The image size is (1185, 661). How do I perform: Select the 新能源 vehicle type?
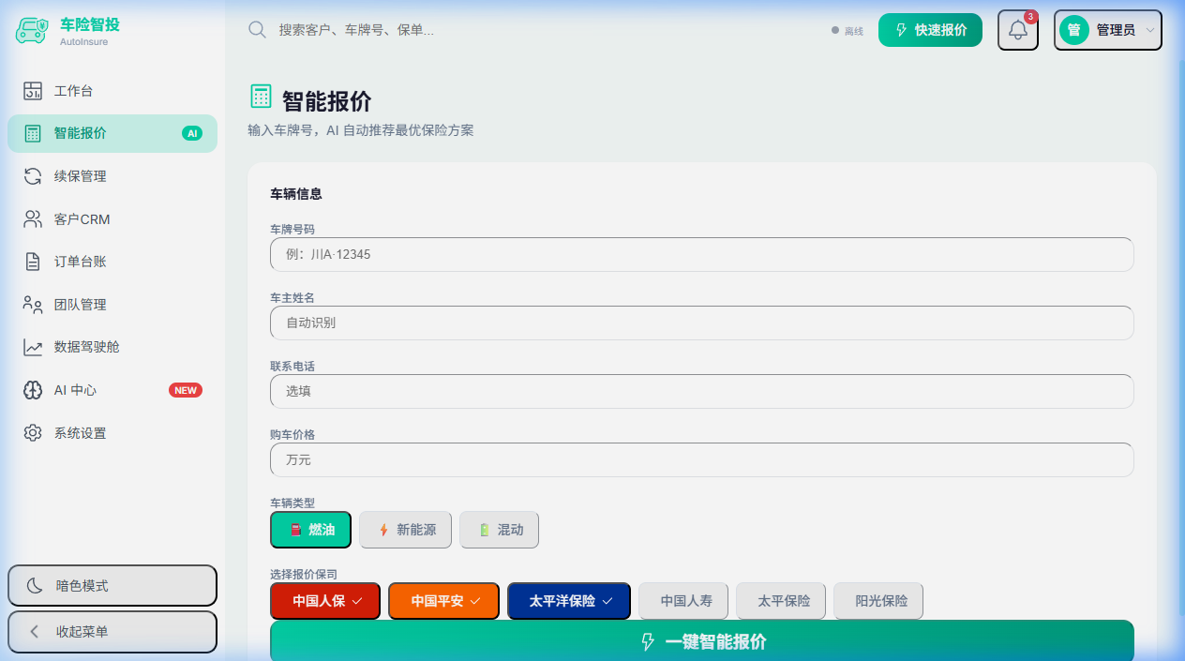tap(405, 530)
